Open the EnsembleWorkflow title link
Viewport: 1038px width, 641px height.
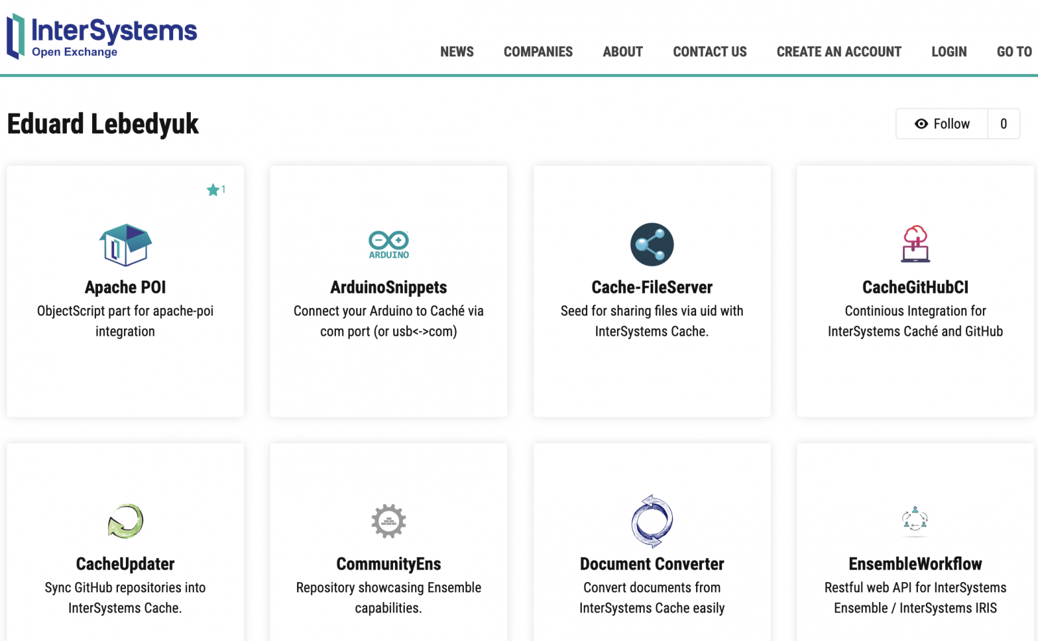point(915,564)
